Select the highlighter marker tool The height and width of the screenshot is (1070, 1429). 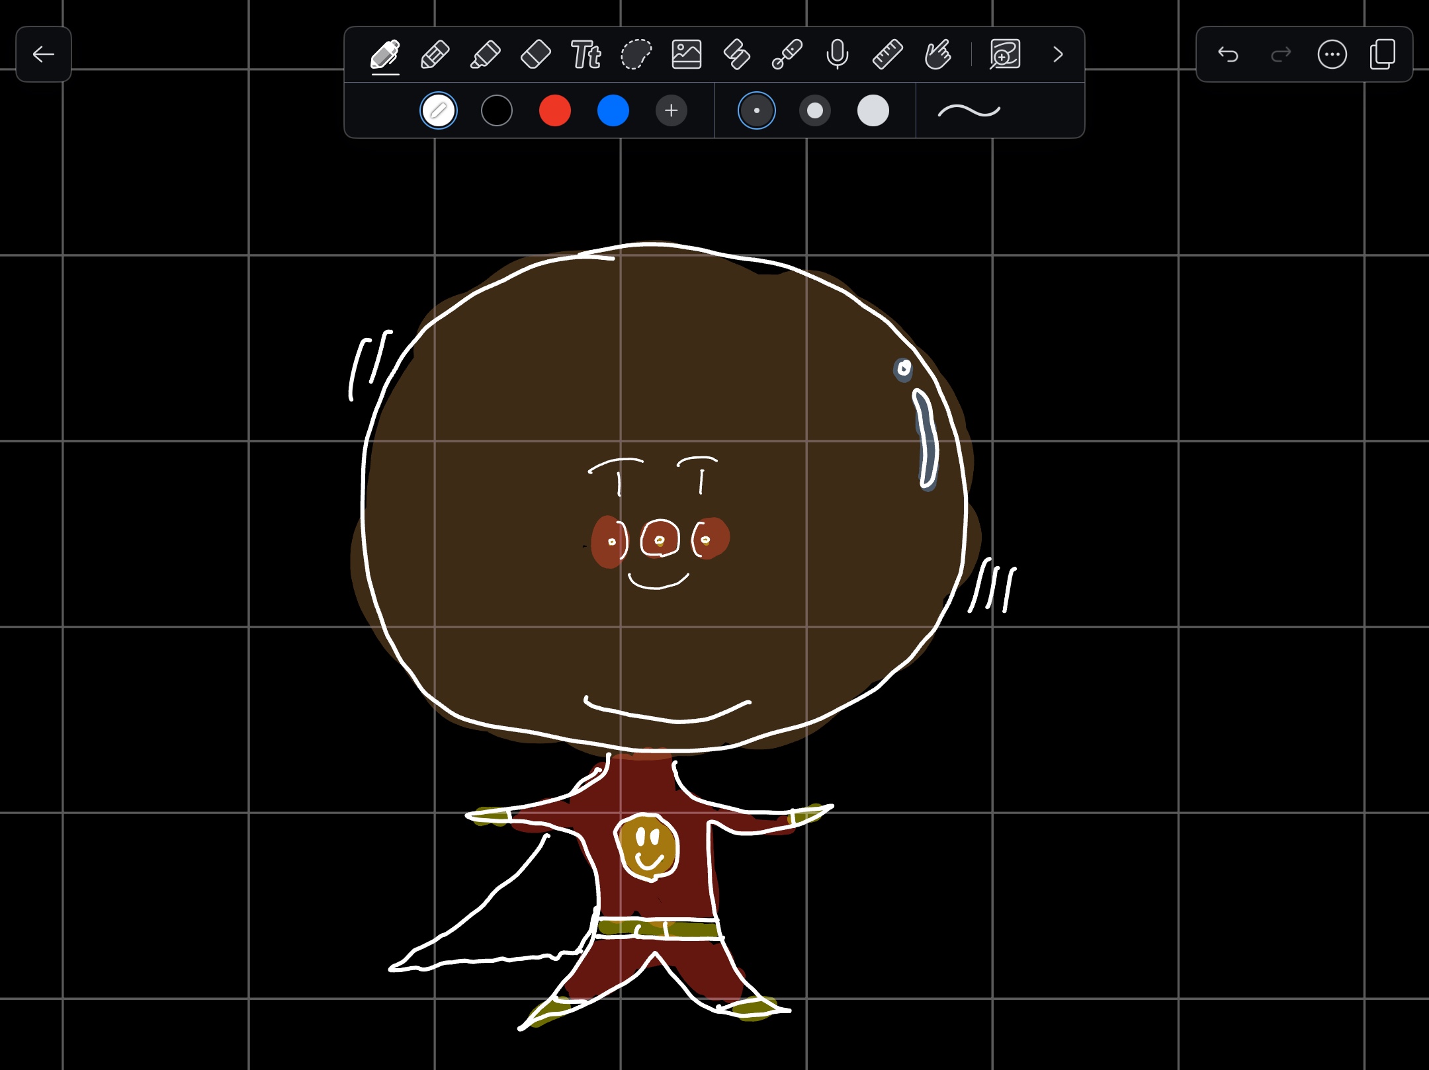(486, 54)
